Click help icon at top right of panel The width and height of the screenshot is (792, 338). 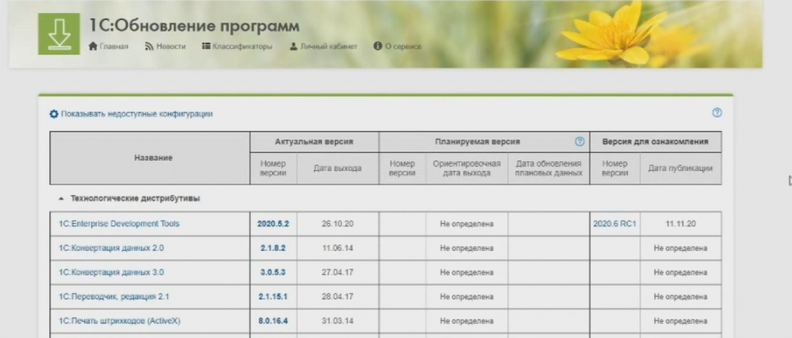tap(716, 113)
